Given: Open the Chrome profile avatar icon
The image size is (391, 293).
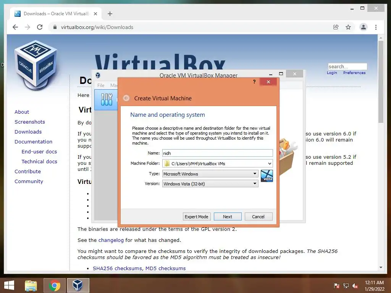Looking at the screenshot, I should tap(364, 27).
